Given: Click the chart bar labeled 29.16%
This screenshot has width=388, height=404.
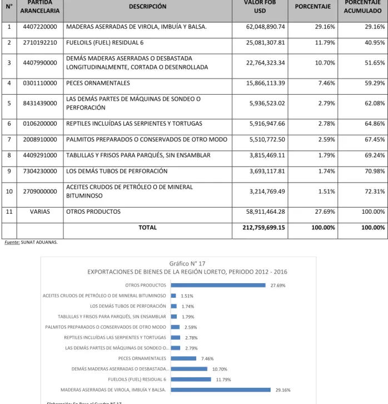Looking at the screenshot, I should pyautogui.click(x=221, y=390).
